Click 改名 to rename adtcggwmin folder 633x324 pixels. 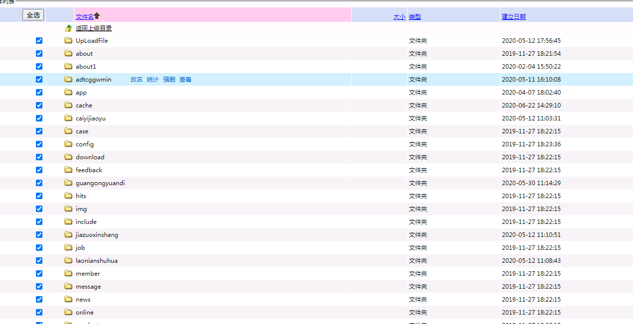tap(137, 80)
